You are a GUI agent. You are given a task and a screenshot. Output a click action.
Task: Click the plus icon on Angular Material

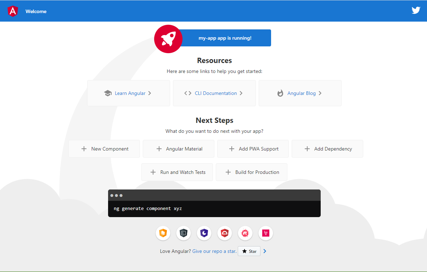159,149
